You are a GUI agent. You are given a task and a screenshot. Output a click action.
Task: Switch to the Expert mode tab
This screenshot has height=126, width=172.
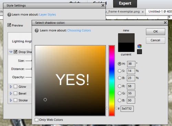(x=125, y=3)
